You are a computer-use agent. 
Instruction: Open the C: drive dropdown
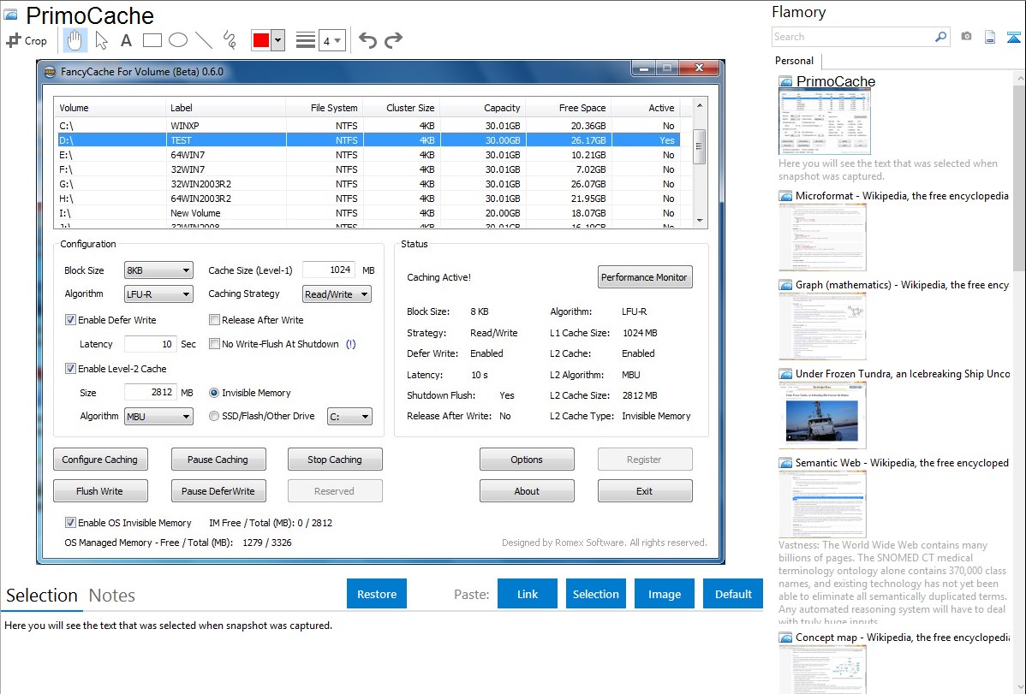(x=349, y=417)
